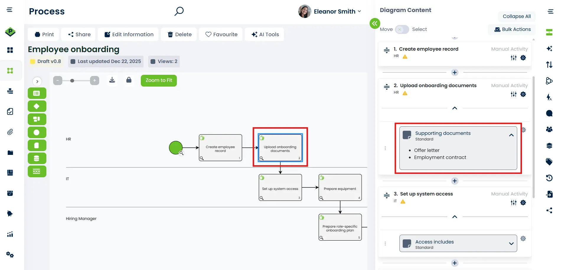Open the version history icon in the right sidebar
Image resolution: width=563 pixels, height=270 pixels.
click(x=549, y=178)
